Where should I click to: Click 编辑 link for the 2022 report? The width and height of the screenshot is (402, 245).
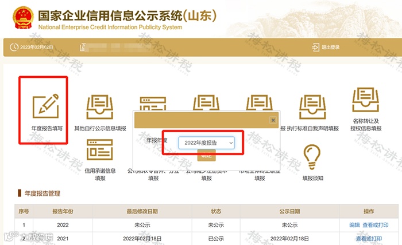coord(354,225)
